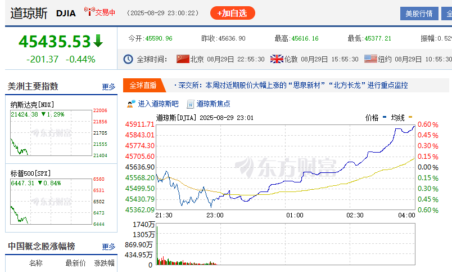Click the UK flag icon next to 伦敦
Viewport: 452px width, 272px height.
pyautogui.click(x=277, y=59)
